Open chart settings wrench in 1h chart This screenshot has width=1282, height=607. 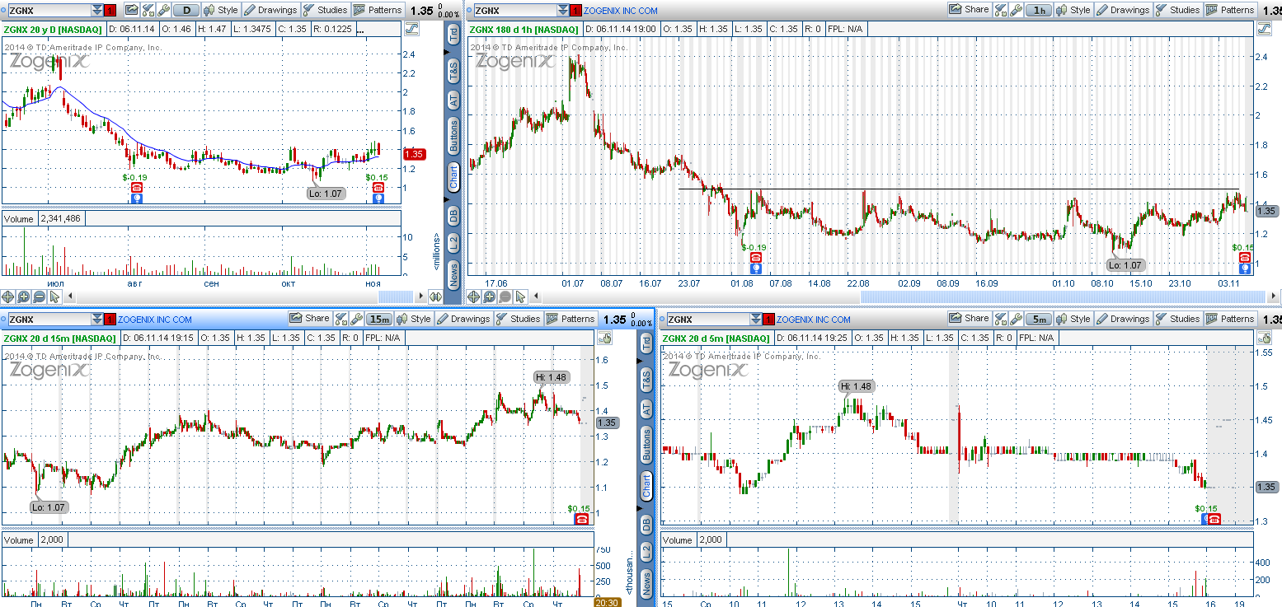(1016, 10)
